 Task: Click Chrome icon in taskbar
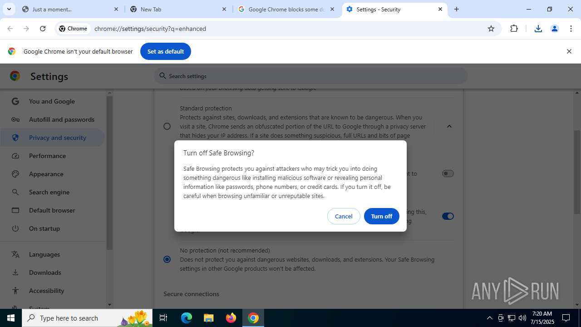pyautogui.click(x=253, y=318)
